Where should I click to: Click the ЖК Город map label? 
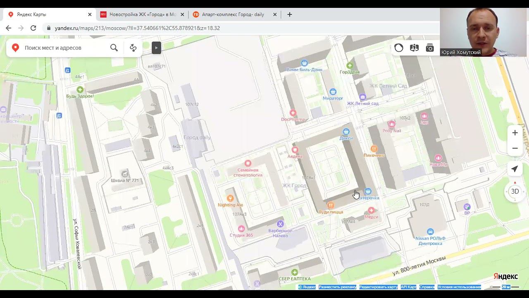294,185
